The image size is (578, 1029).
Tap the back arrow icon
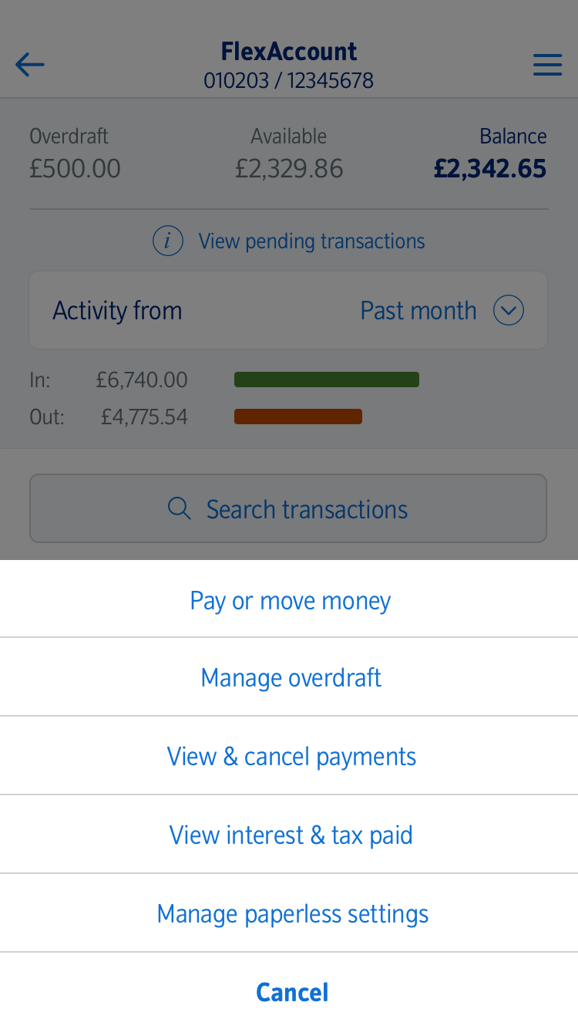tap(30, 65)
